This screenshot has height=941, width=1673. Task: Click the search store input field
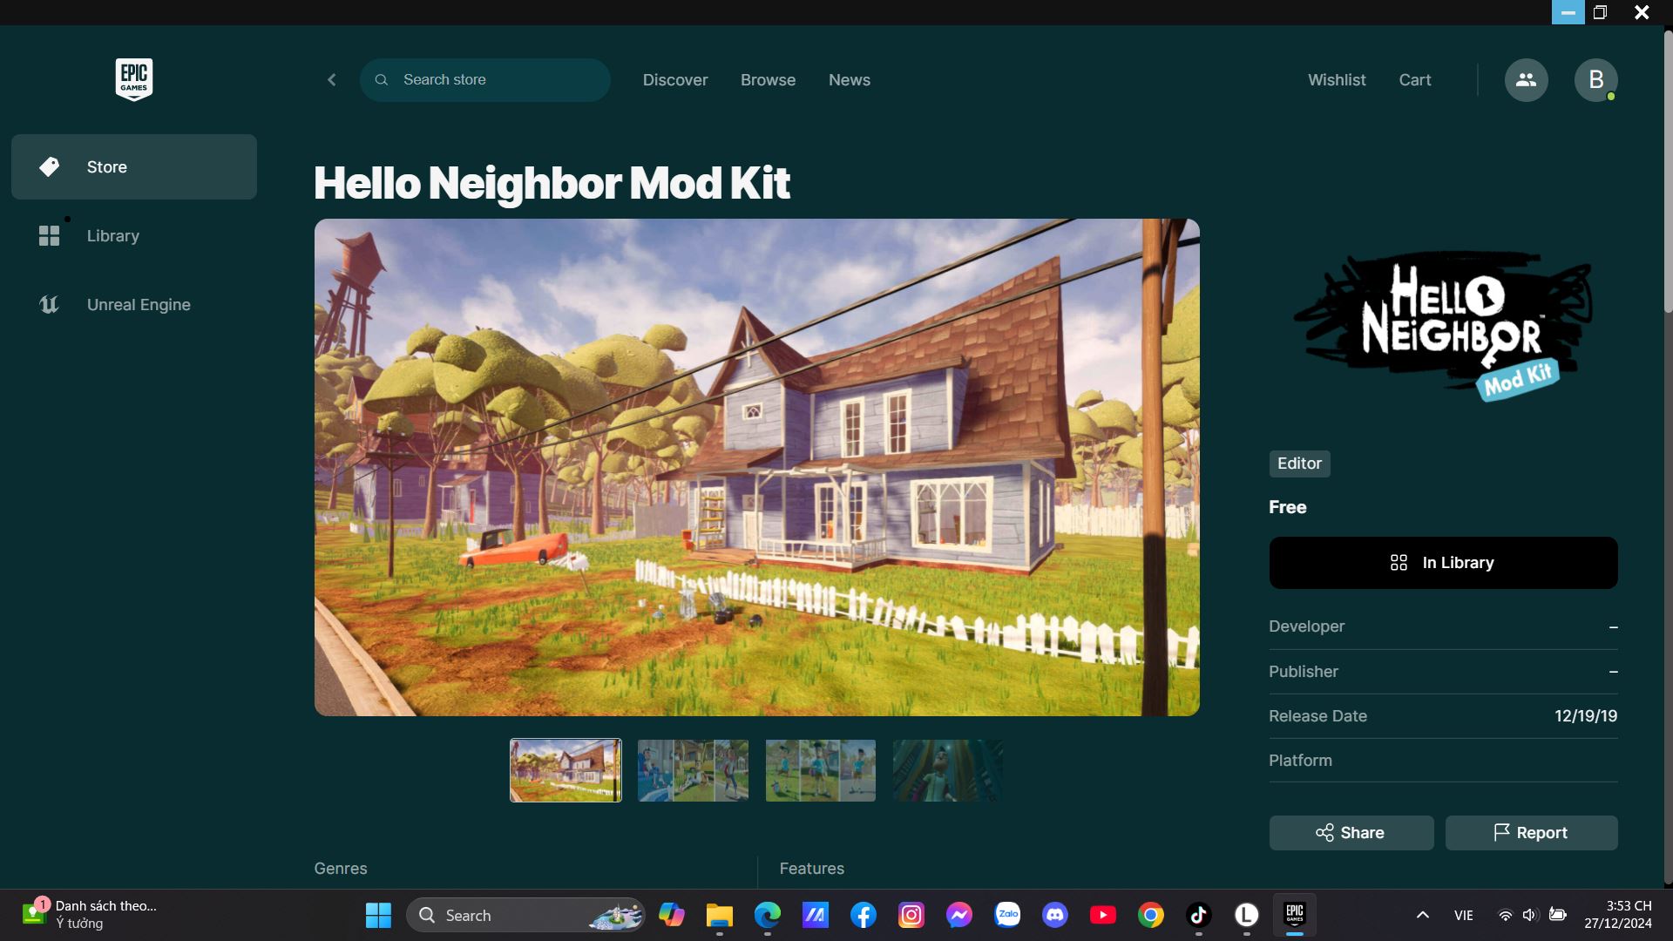(484, 79)
